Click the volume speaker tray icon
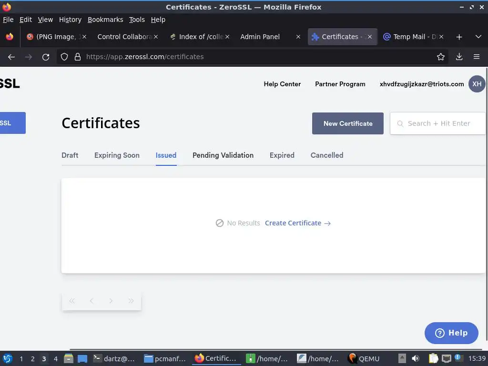The height and width of the screenshot is (366, 488). point(416,358)
